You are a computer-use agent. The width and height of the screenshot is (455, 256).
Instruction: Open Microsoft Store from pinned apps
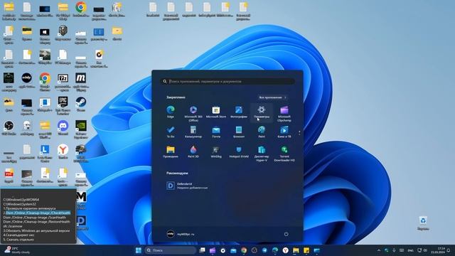coord(216,112)
